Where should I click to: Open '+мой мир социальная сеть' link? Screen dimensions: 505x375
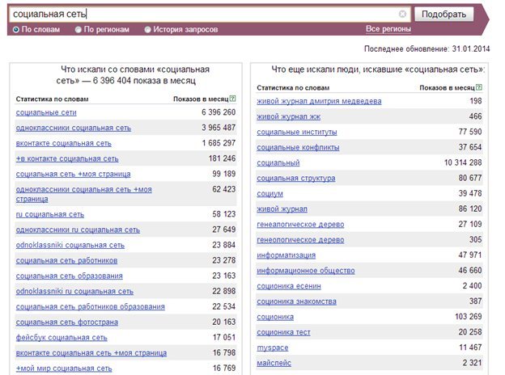pyautogui.click(x=64, y=369)
